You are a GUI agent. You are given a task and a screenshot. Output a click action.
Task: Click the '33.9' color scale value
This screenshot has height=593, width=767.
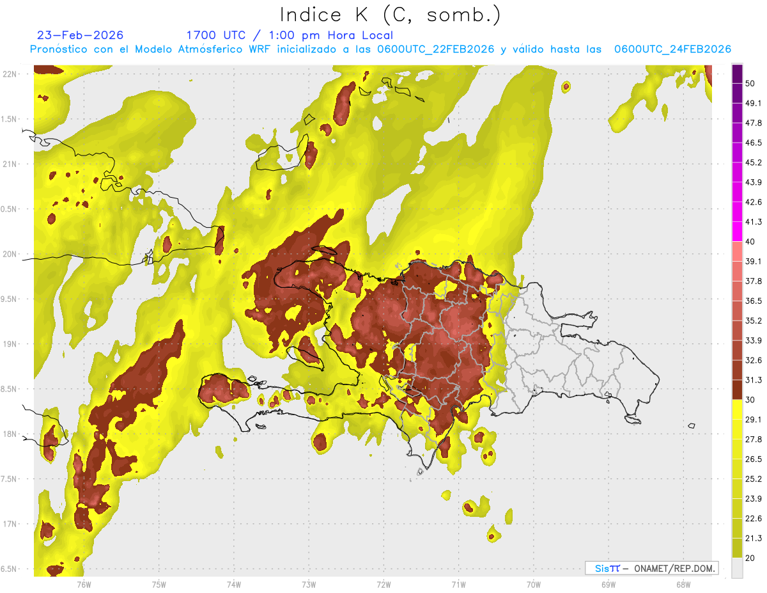pos(754,340)
